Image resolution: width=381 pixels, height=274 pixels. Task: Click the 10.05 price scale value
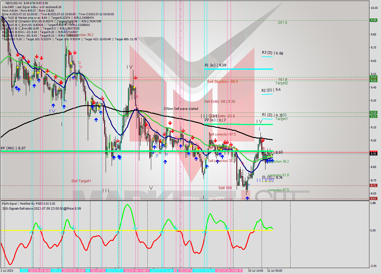click(374, 8)
